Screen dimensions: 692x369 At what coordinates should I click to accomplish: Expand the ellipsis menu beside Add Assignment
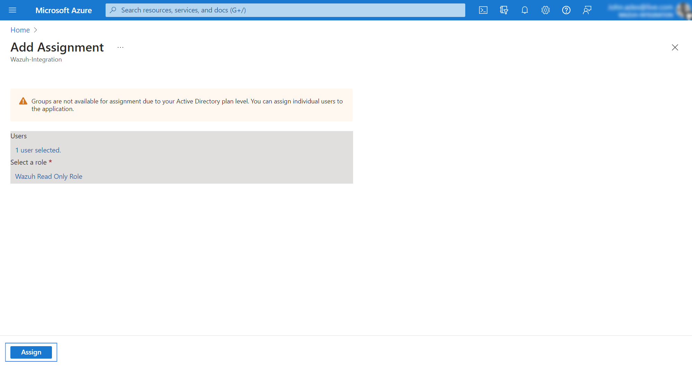(x=120, y=47)
